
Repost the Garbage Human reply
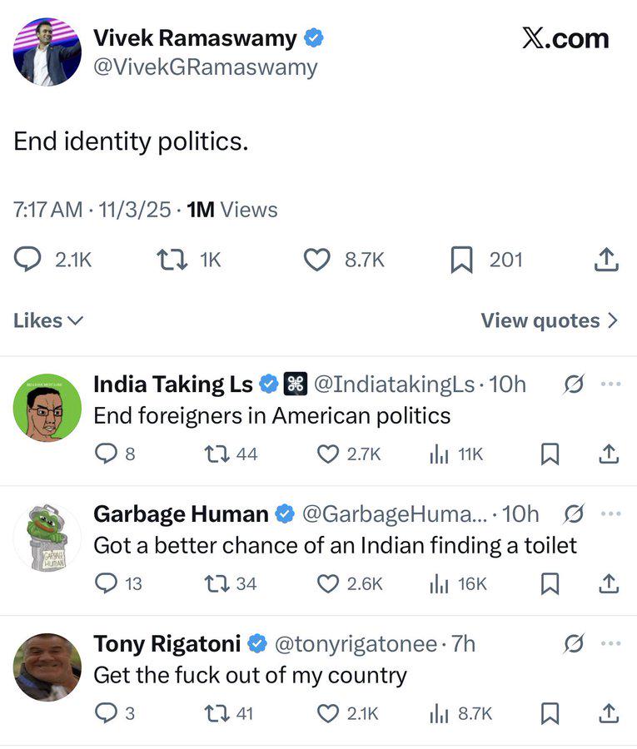coord(215,583)
